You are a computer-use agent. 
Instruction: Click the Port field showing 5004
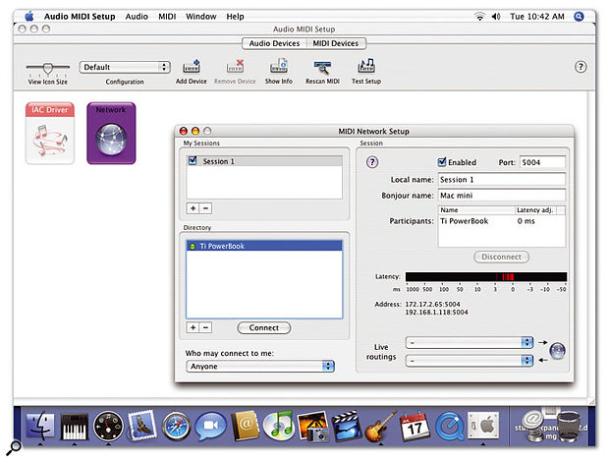click(542, 162)
